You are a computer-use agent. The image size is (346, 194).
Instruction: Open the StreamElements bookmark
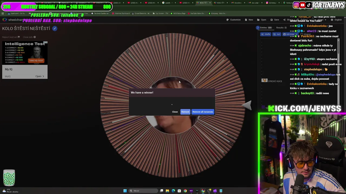[141, 13]
